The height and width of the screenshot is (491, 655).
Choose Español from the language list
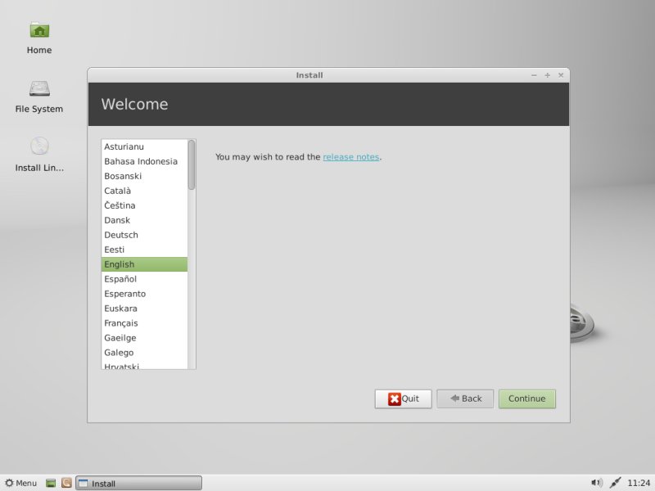coord(144,279)
